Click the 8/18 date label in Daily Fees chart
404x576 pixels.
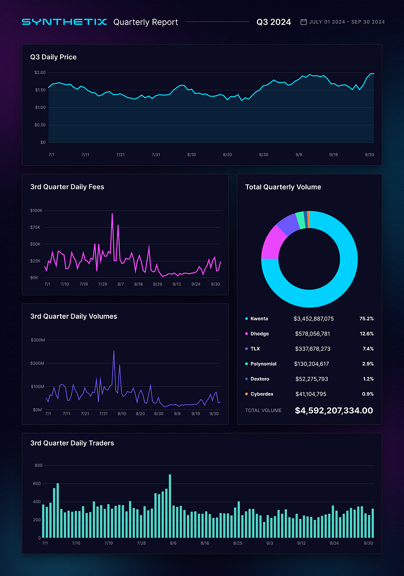138,284
